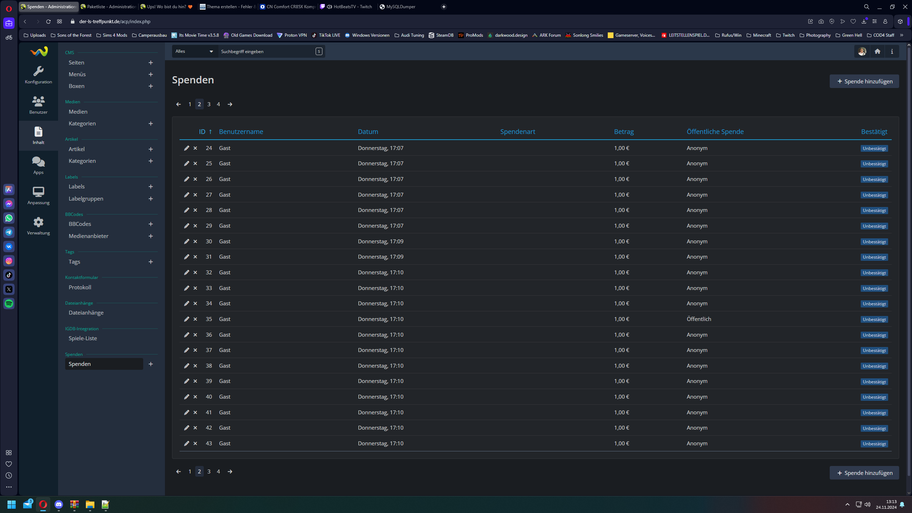
Task: Open the Verwaltung gear section
Action: point(38,226)
